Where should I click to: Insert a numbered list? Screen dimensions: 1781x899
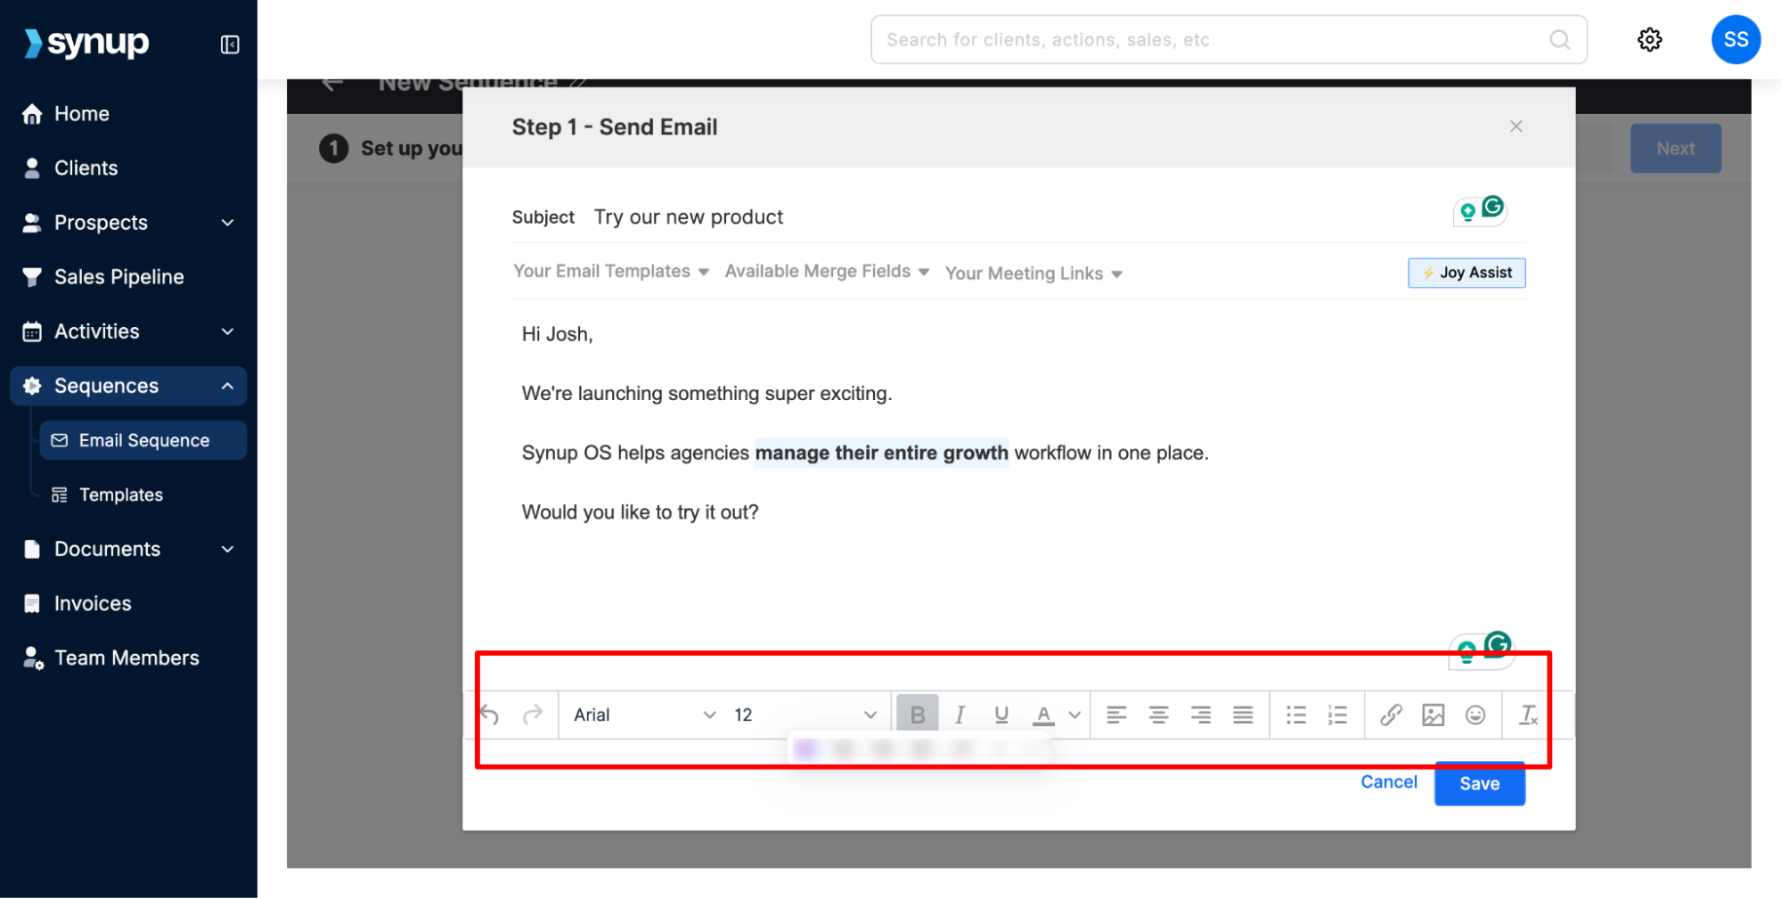(1337, 715)
